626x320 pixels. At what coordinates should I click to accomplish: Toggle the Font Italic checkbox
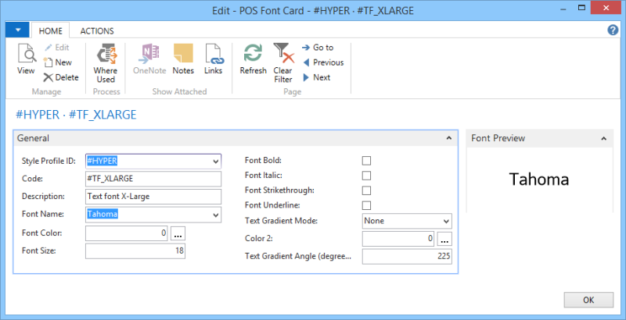366,176
